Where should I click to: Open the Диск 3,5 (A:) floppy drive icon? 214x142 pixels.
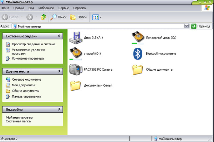point(76,38)
